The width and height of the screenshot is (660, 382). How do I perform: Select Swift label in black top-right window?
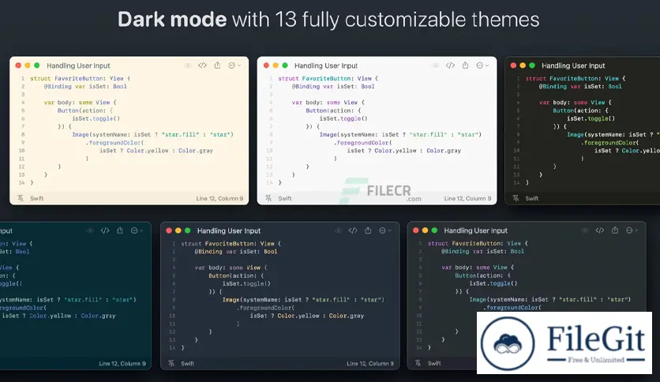pyautogui.click(x=531, y=199)
